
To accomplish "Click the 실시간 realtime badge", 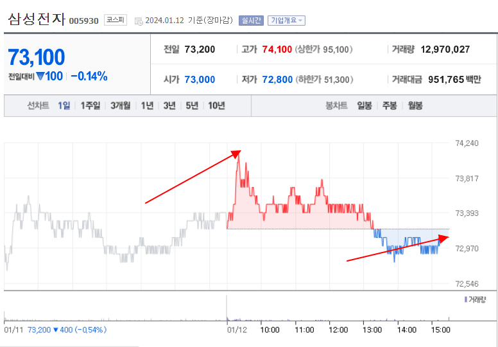I will point(251,21).
